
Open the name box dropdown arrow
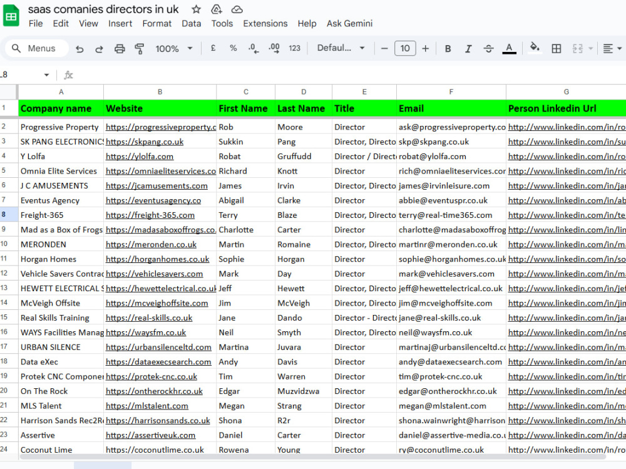[x=47, y=75]
